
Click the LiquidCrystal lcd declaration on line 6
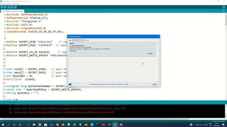coord(35,31)
